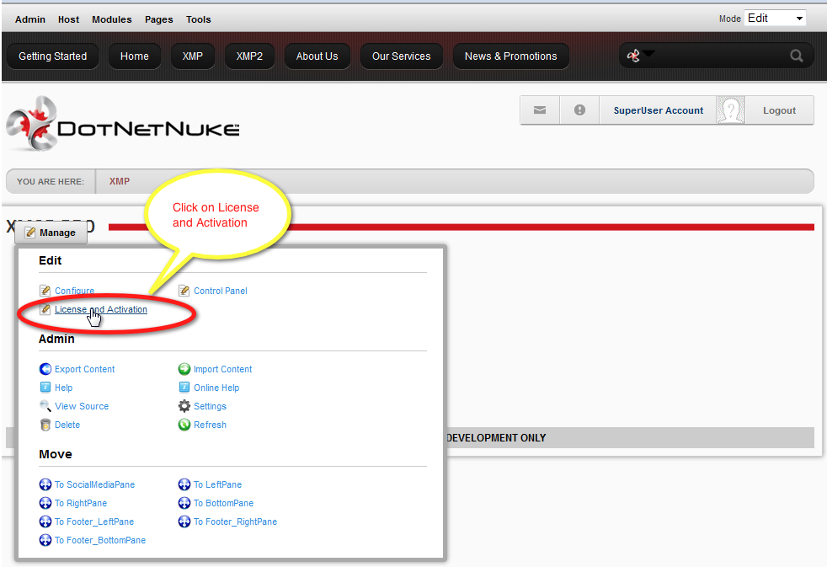Click the Delete trash can icon

pos(45,425)
